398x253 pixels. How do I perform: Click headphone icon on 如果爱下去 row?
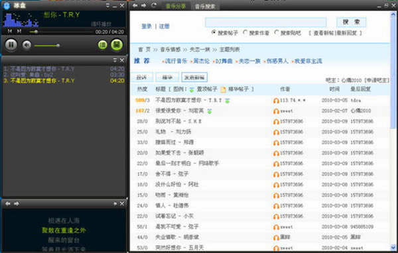[276, 154]
